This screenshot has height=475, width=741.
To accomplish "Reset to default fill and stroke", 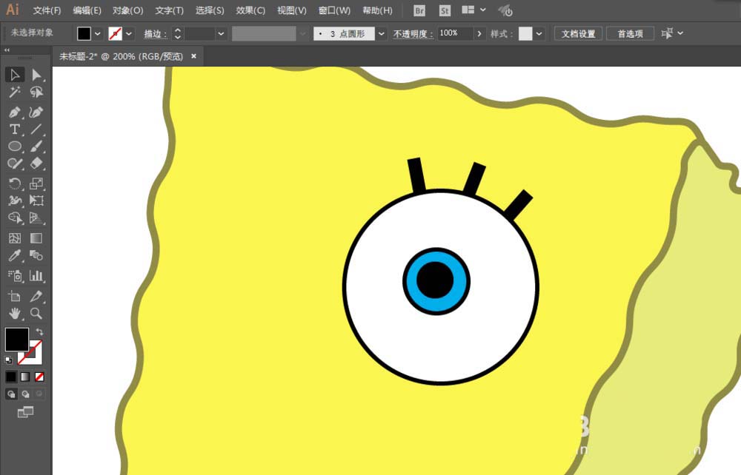I will pos(8,360).
